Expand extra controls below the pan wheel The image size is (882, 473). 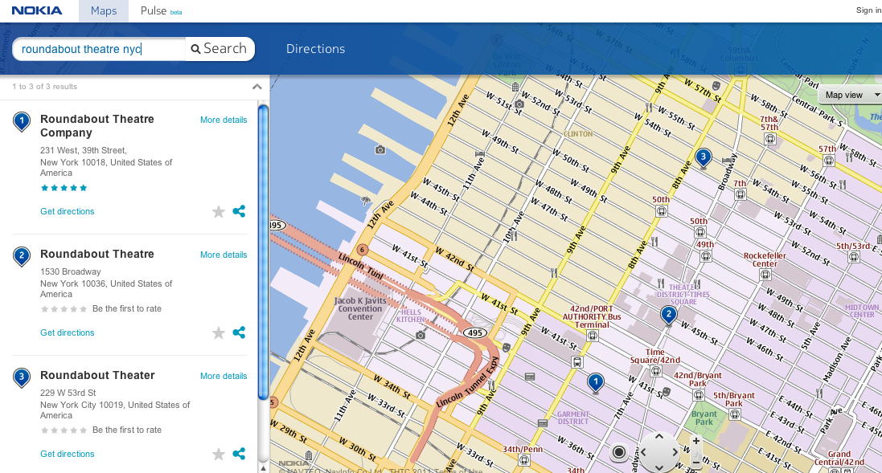(659, 467)
